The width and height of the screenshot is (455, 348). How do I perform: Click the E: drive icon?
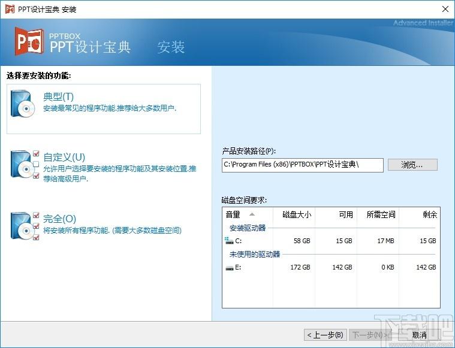230,268
